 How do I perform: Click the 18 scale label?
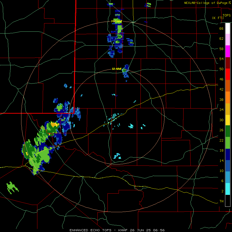click(x=221, y=151)
